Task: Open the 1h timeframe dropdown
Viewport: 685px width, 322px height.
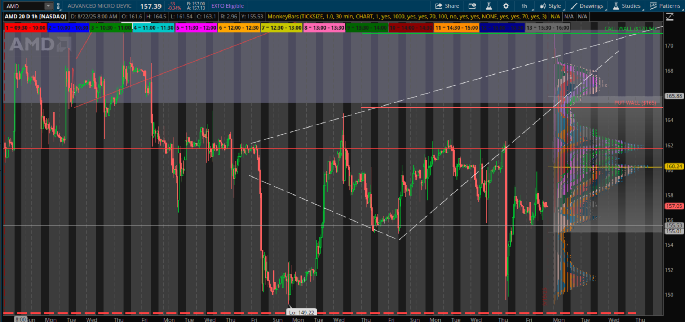Action: [x=525, y=6]
